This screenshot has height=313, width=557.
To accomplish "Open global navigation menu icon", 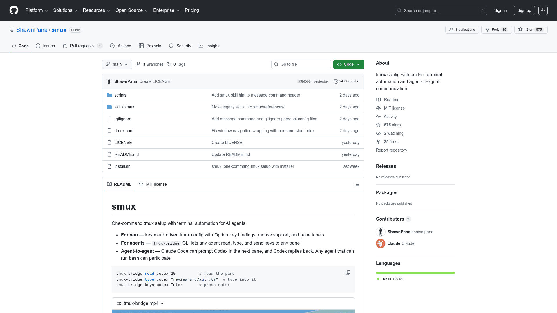I will click(543, 10).
